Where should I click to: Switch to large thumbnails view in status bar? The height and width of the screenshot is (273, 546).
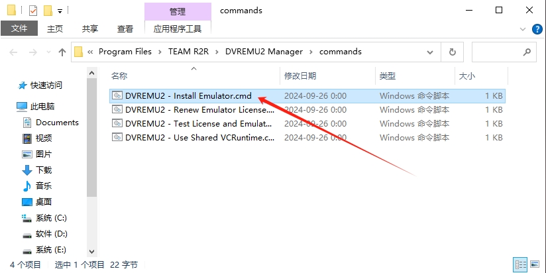point(535,264)
